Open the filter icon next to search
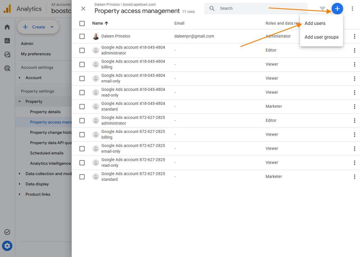This screenshot has width=360, height=257. point(322,9)
